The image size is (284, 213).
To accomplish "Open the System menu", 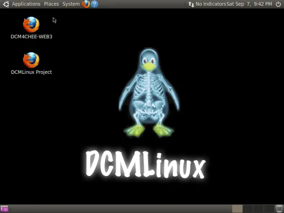I will pos(71,4).
